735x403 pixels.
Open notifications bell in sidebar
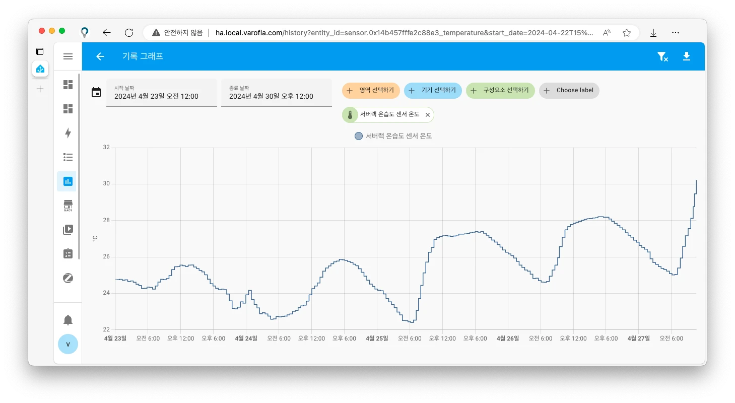(x=68, y=320)
